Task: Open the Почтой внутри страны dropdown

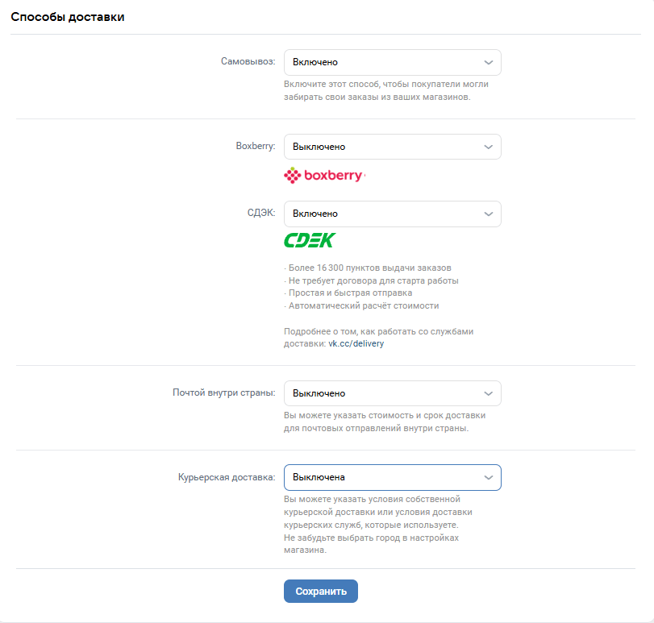Action: pyautogui.click(x=393, y=393)
